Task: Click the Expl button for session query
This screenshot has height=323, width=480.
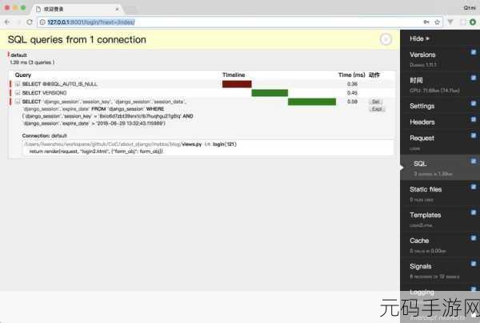Action: tap(377, 109)
